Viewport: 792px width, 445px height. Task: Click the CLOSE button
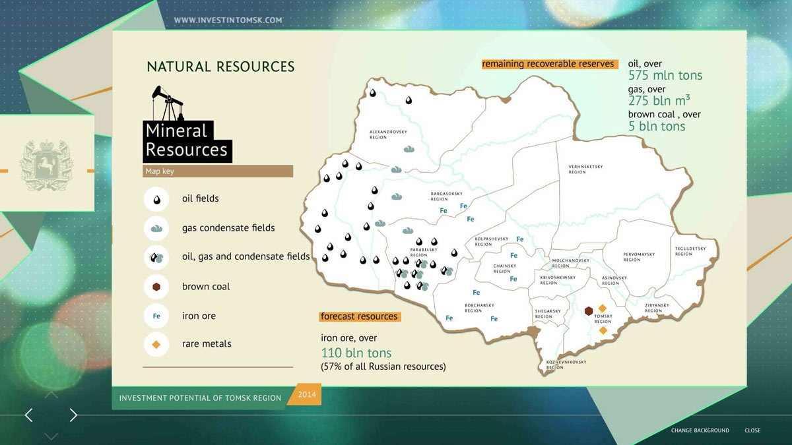pos(752,430)
